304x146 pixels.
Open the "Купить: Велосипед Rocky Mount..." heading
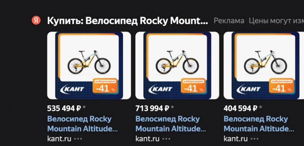(127, 21)
